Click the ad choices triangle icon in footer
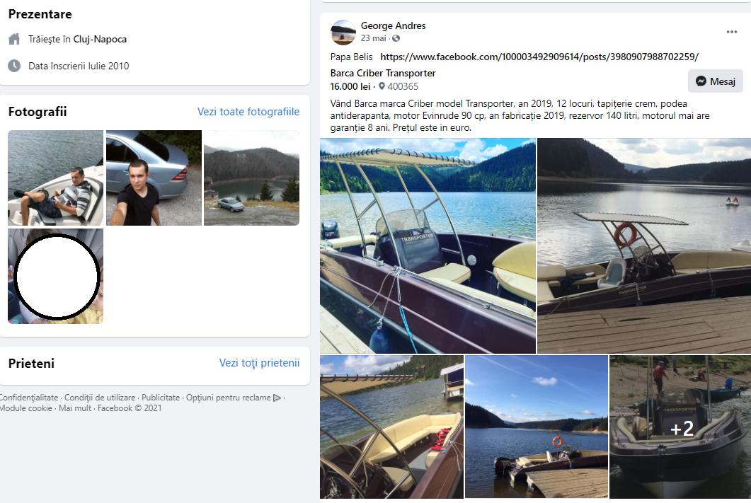This screenshot has width=751, height=503. 277,398
